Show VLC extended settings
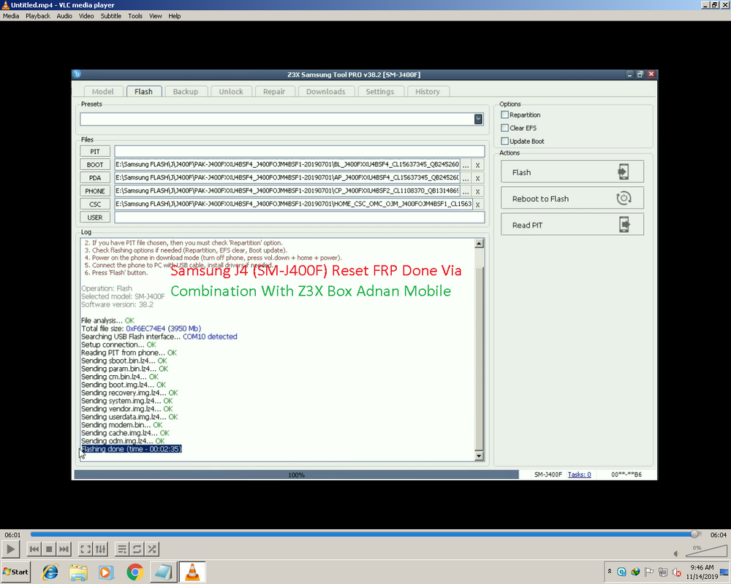The width and height of the screenshot is (731, 584). click(x=101, y=550)
